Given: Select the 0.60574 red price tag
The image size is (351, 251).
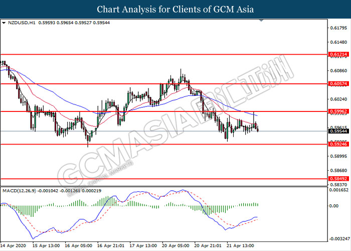Looking at the screenshot, I should (336, 83).
